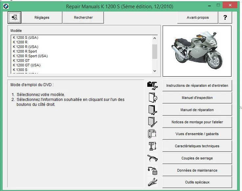The height and width of the screenshot is (191, 242).
Task: Click the repair and maintenance instructions icon
Action: tap(153, 85)
